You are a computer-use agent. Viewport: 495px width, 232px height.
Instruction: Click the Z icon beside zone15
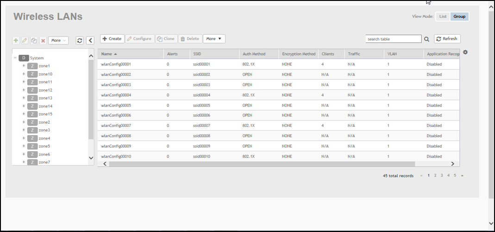[32, 114]
